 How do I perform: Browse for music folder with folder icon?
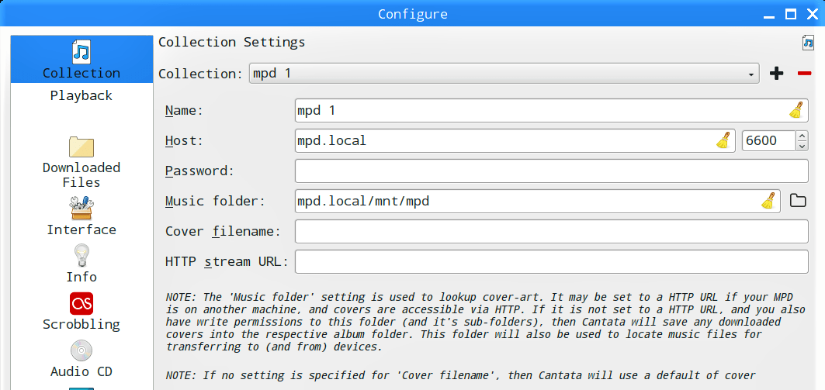(798, 201)
